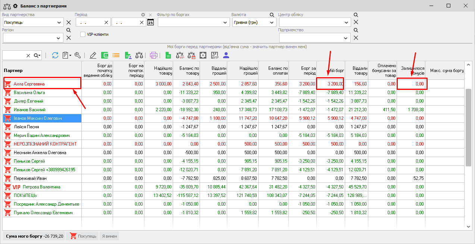This screenshot has width=475, height=244.
Task: Click the green wallet icon
Action: [105, 55]
